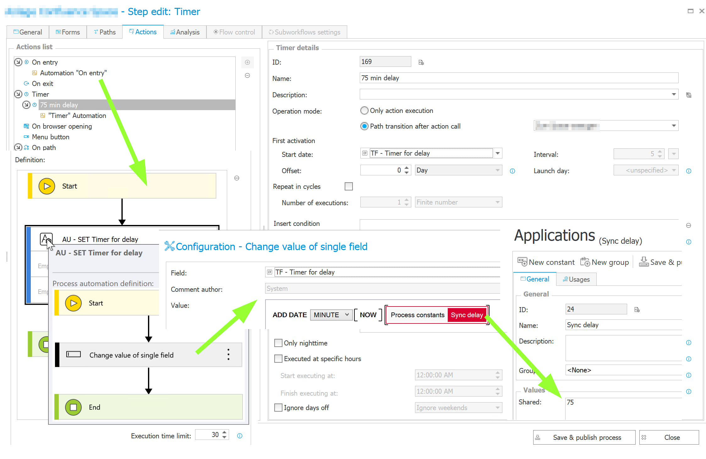This screenshot has width=706, height=459.
Task: Click the three-dot menu on Change value step
Action: [x=228, y=355]
